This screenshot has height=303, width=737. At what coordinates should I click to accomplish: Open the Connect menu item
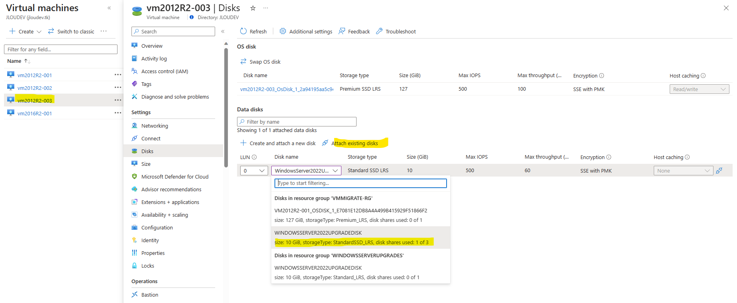coord(151,138)
